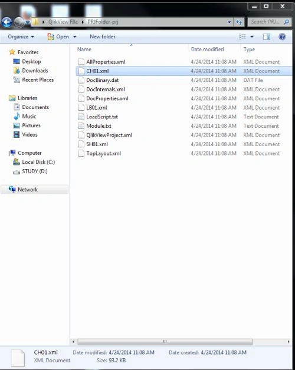Open the recent locations dropdown arrow
Viewport: 295px width, 370px height.
click(x=28, y=22)
